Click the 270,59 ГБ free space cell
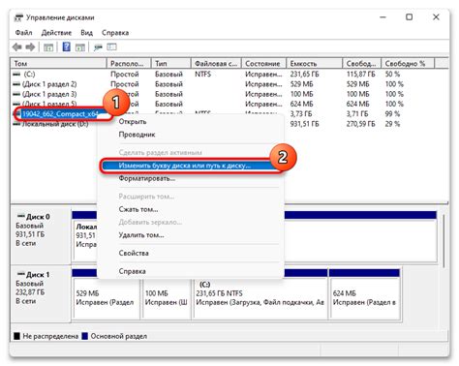This screenshot has height=366, width=459. (360, 124)
